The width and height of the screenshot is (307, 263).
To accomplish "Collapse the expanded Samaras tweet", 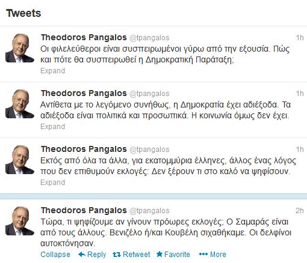I will 55,255.
